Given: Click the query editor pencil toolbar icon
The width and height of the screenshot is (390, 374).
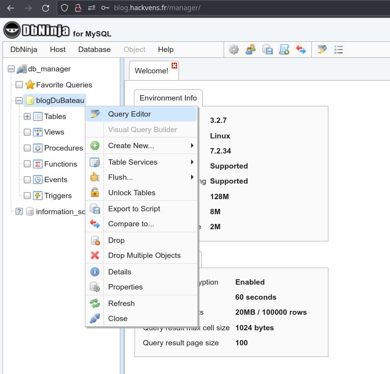Looking at the screenshot, I should pyautogui.click(x=322, y=49).
